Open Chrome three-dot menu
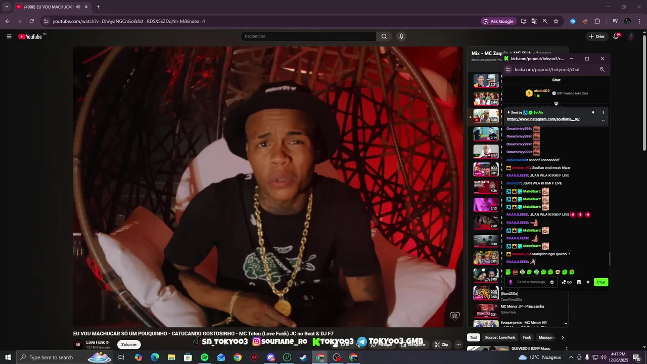Image resolution: width=647 pixels, height=364 pixels. click(x=640, y=21)
